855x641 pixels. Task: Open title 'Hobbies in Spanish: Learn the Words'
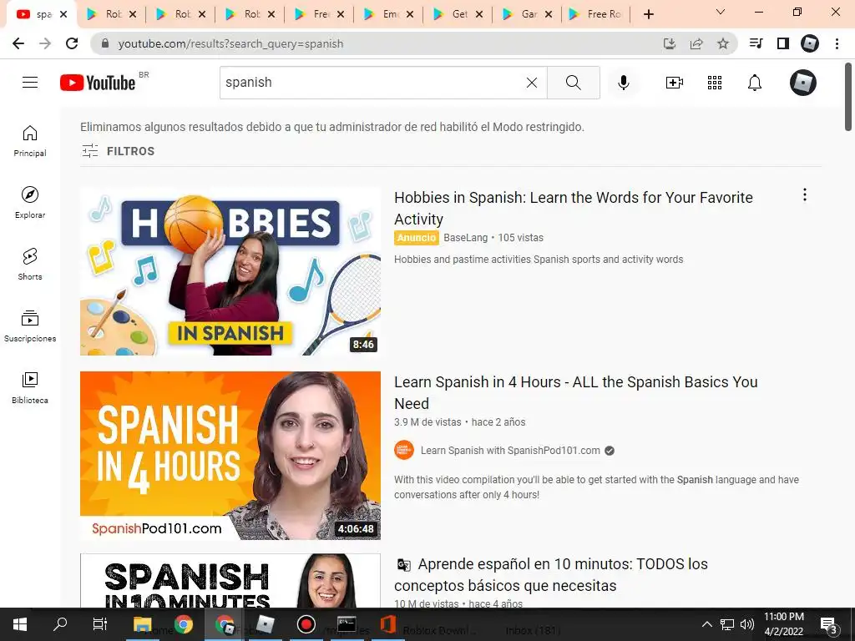(573, 208)
